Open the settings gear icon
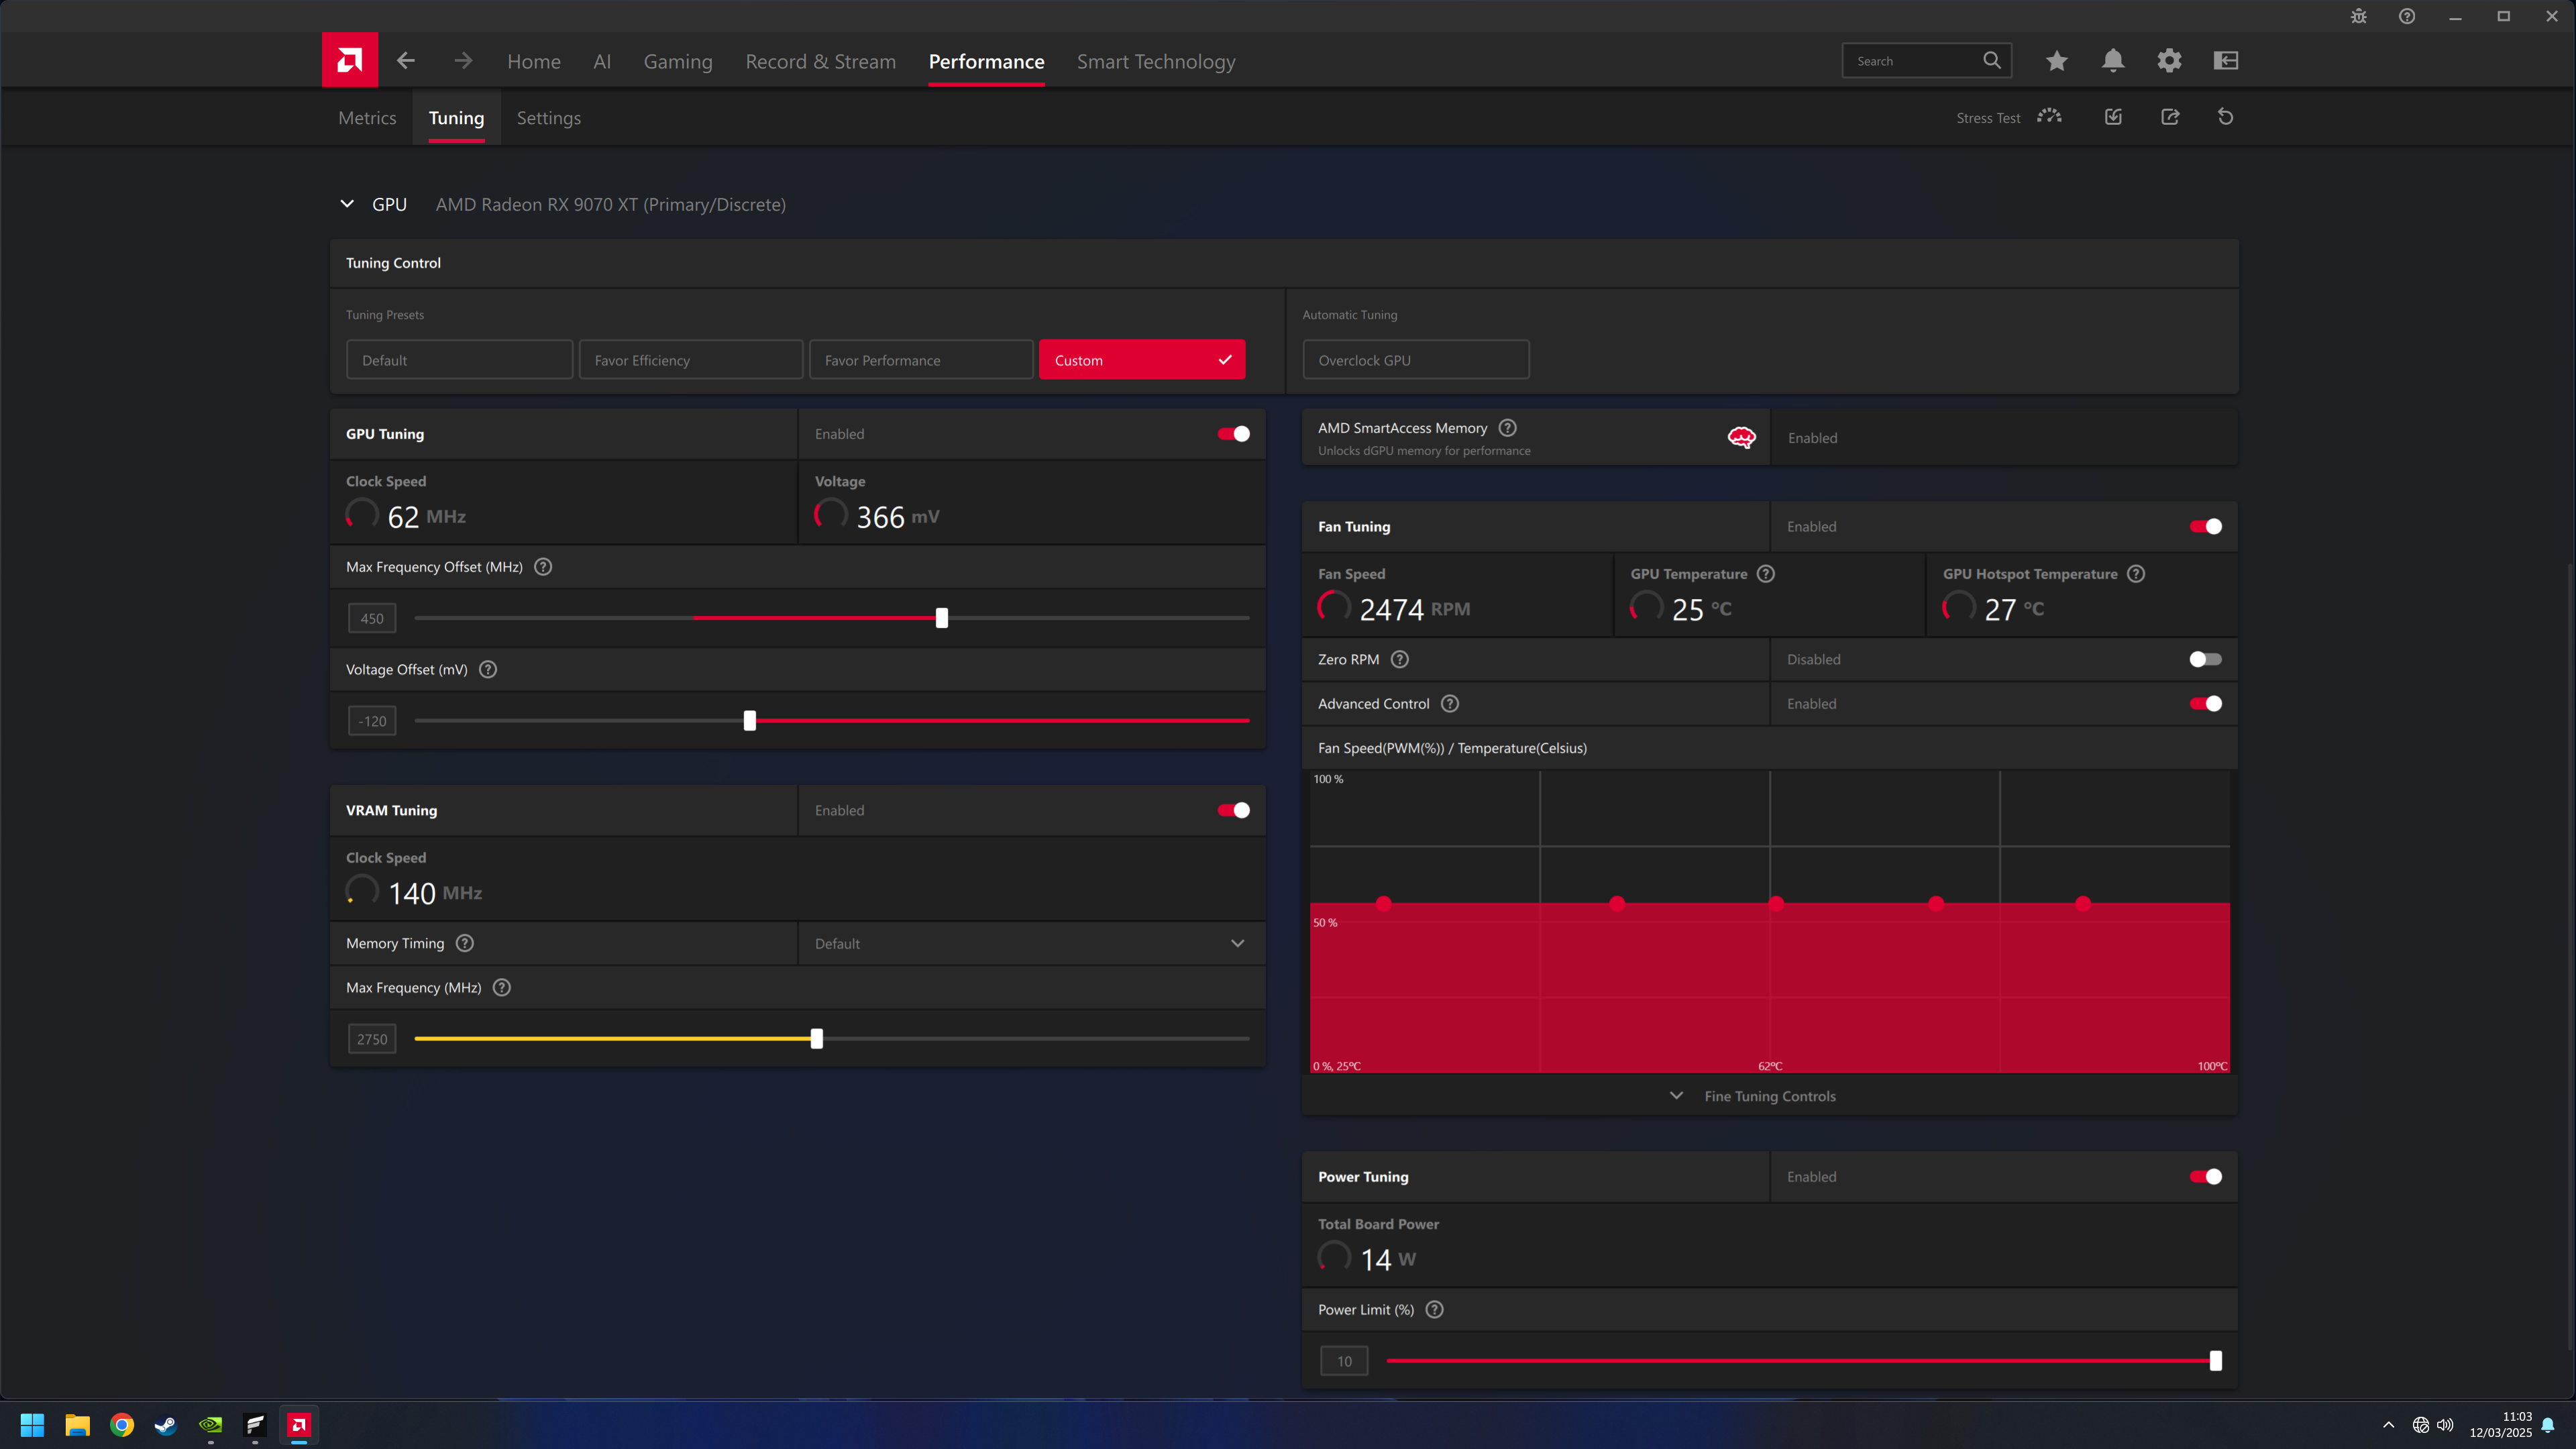Image resolution: width=2576 pixels, height=1449 pixels. [2168, 61]
